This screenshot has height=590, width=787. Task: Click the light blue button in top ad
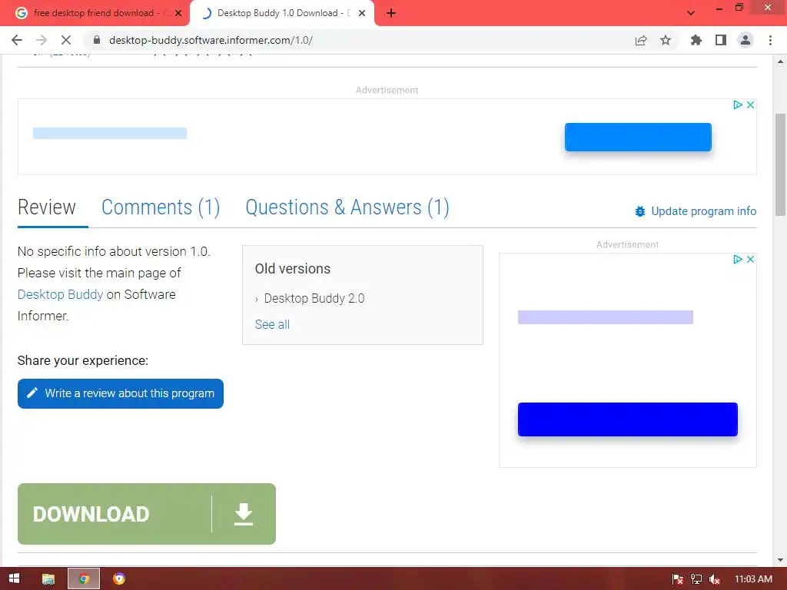(x=638, y=137)
